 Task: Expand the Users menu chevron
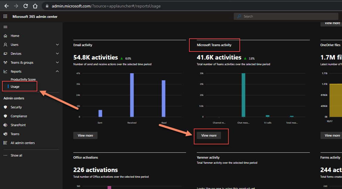coord(57,45)
